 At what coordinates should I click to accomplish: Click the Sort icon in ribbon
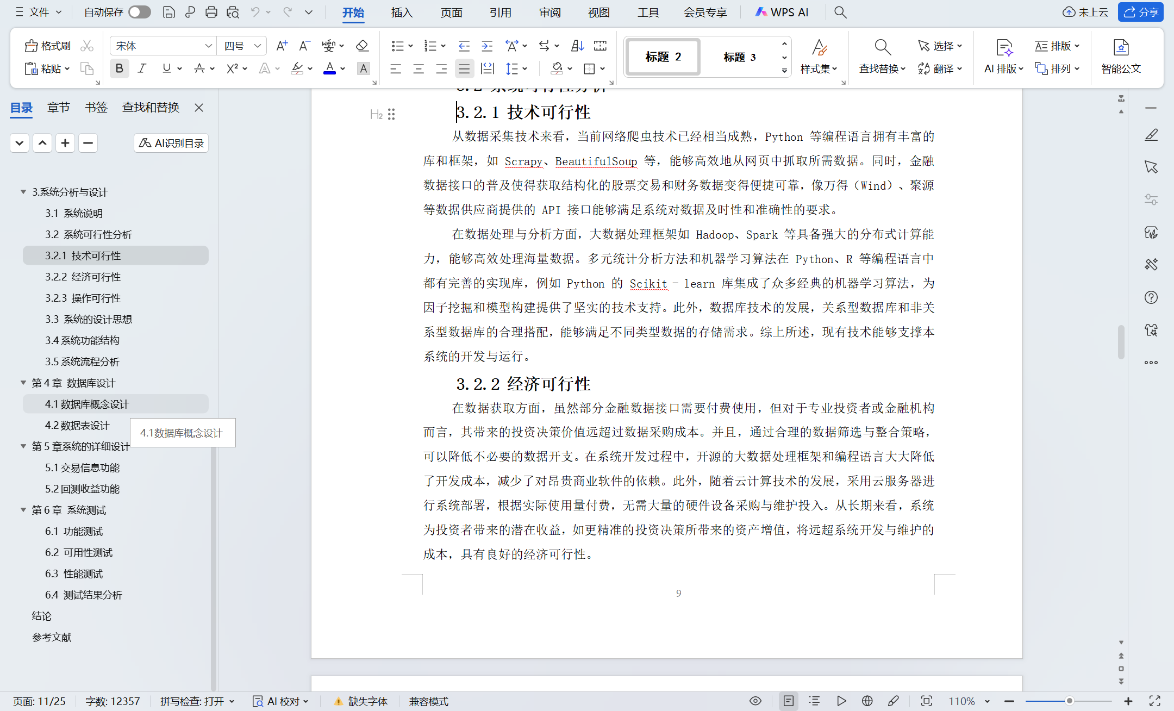pos(577,46)
